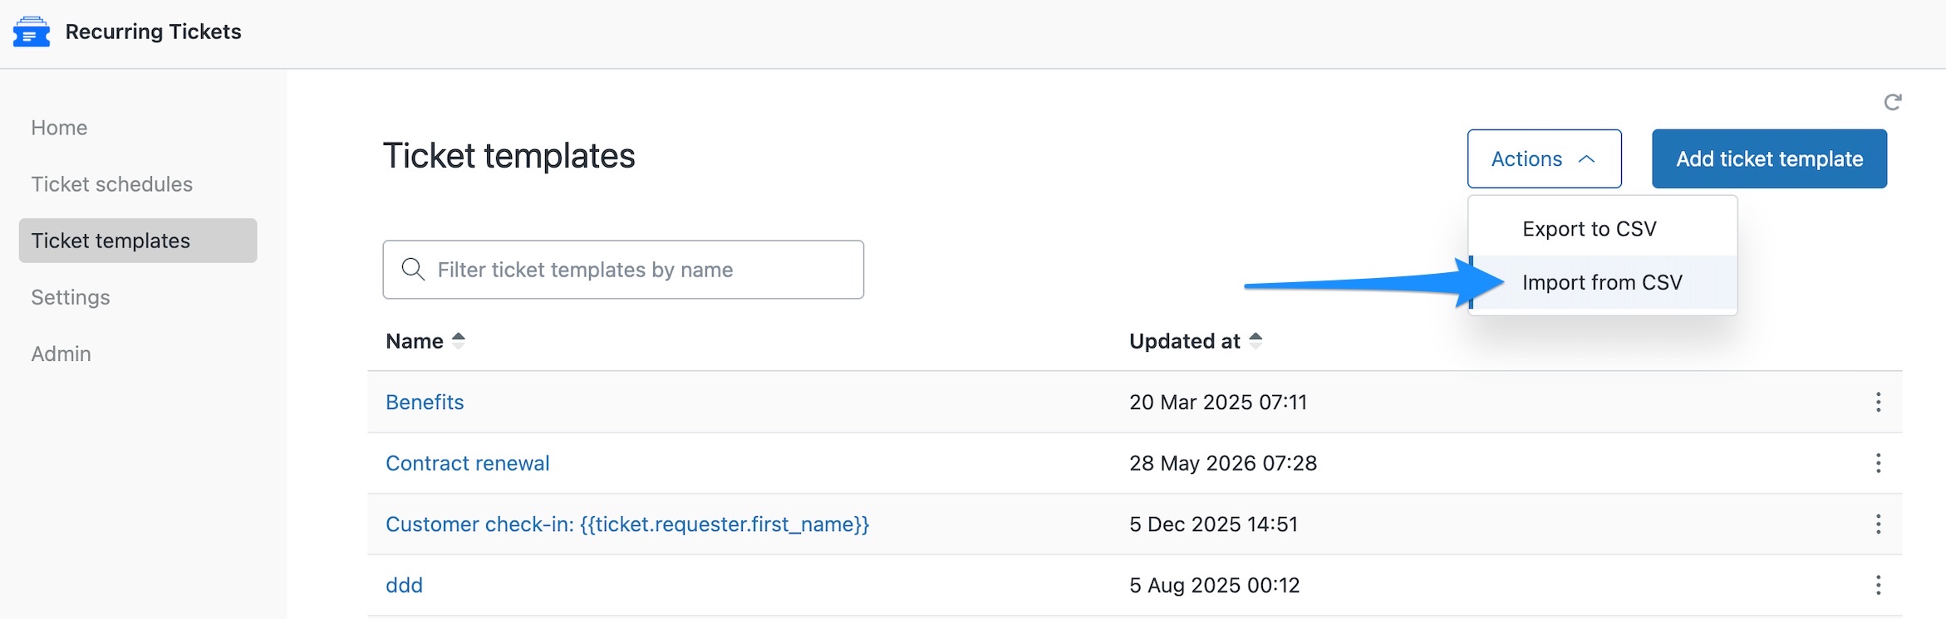1946x619 pixels.
Task: Click the date 28 May 2026 07:28
Action: (1223, 463)
